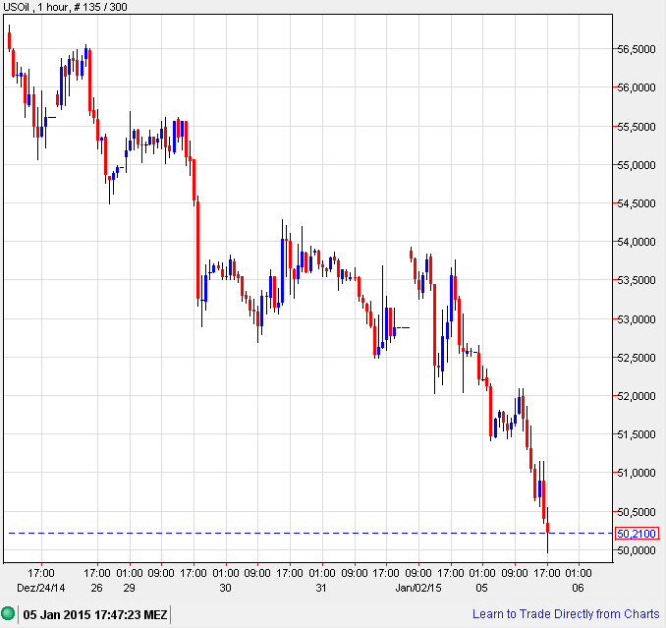Click the 50,2100 current price label
The width and height of the screenshot is (666, 628).
pyautogui.click(x=637, y=534)
